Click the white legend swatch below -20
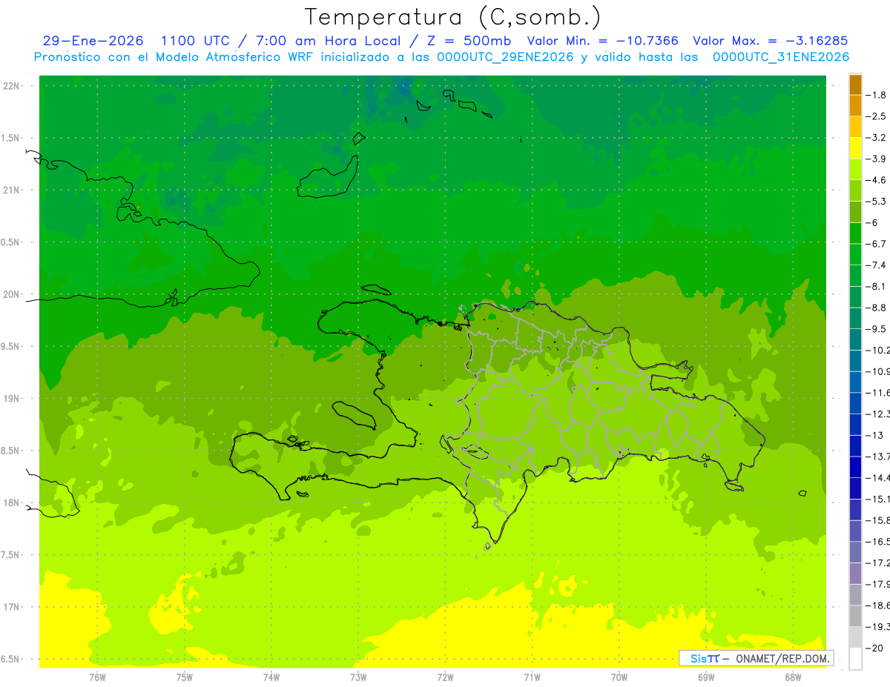 pyautogui.click(x=855, y=659)
